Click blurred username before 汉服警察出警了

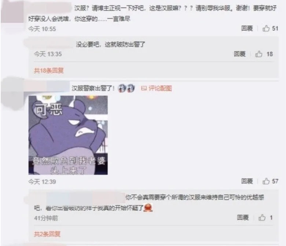point(47,87)
